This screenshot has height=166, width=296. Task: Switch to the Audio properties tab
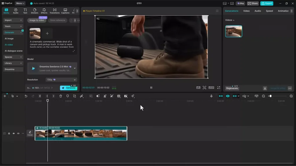258,11
